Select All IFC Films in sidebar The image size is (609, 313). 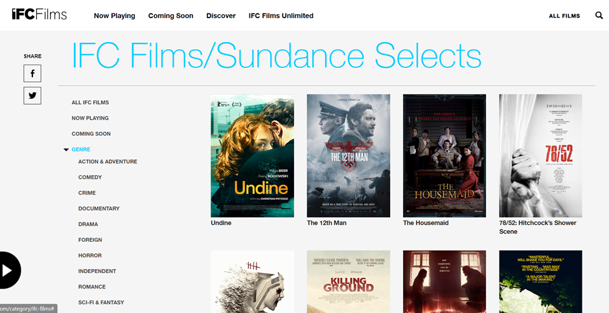coord(90,102)
